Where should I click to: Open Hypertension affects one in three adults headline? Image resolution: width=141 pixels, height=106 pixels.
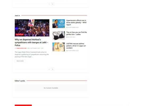click(76, 23)
